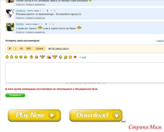Viewport: 164px width, 132px height.
Task: Open the Вставить фото link
Action: 60,48
